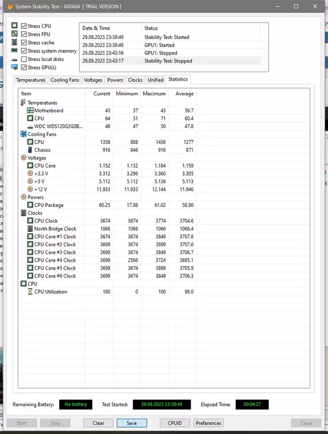Click the 'No battery' status display
The width and height of the screenshot is (328, 434).
[x=75, y=404]
